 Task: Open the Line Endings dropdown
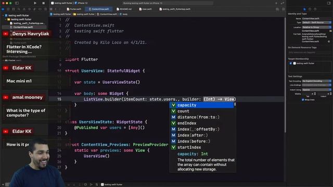coord(316,85)
